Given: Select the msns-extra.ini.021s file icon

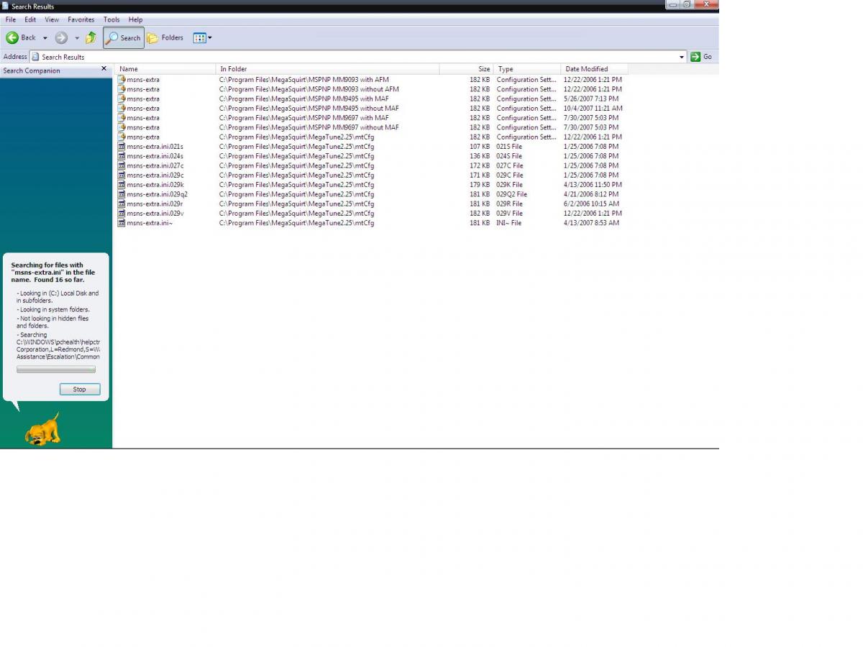Looking at the screenshot, I should tap(122, 146).
